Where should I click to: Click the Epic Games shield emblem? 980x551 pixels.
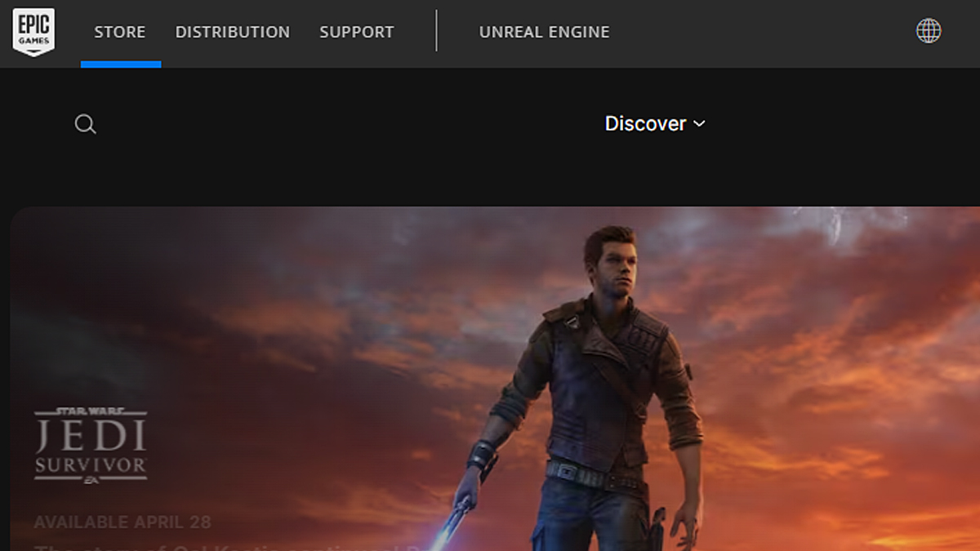[33, 31]
